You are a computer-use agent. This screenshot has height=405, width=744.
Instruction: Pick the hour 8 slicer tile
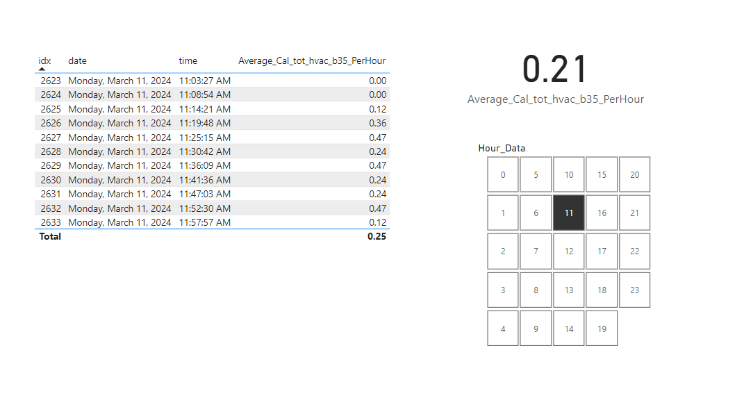(x=536, y=290)
